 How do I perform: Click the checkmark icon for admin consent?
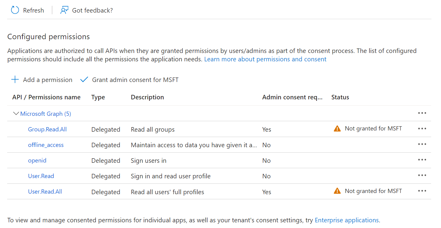pyautogui.click(x=84, y=80)
